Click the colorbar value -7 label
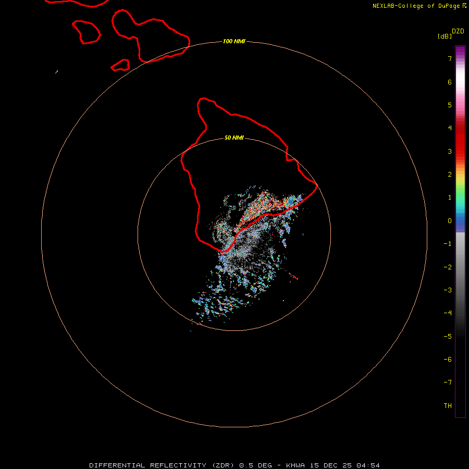The image size is (469, 469). [x=448, y=382]
